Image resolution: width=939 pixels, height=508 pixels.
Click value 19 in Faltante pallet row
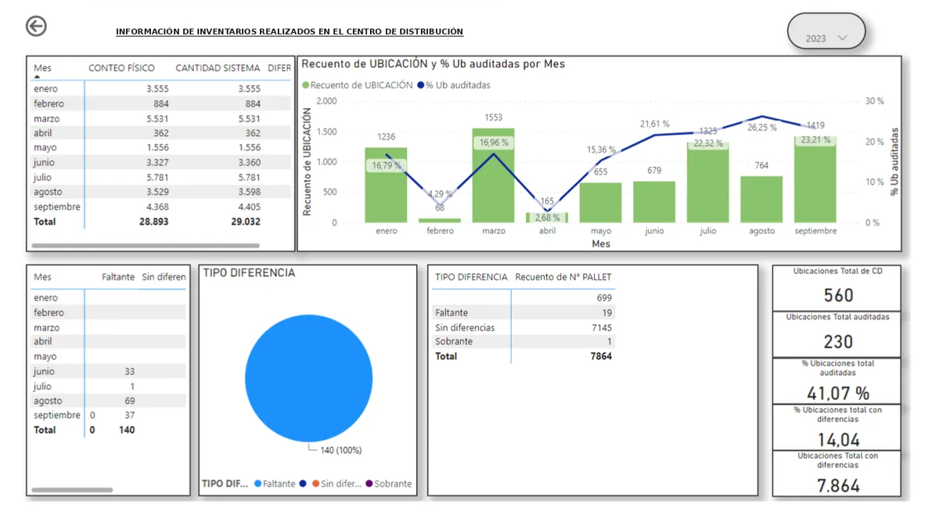click(606, 312)
